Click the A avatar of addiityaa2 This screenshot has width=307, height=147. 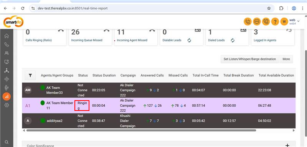coord(28,121)
